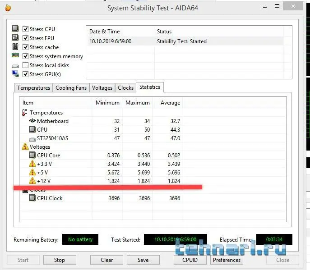The width and height of the screenshot is (310, 270).
Task: Click the Average column header
Action: click(x=168, y=103)
